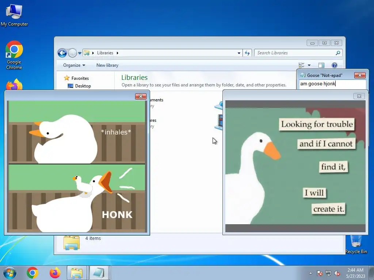Image resolution: width=374 pixels, height=280 pixels.
Task: Click the Looking for trouble goose image
Action: tap(295, 166)
